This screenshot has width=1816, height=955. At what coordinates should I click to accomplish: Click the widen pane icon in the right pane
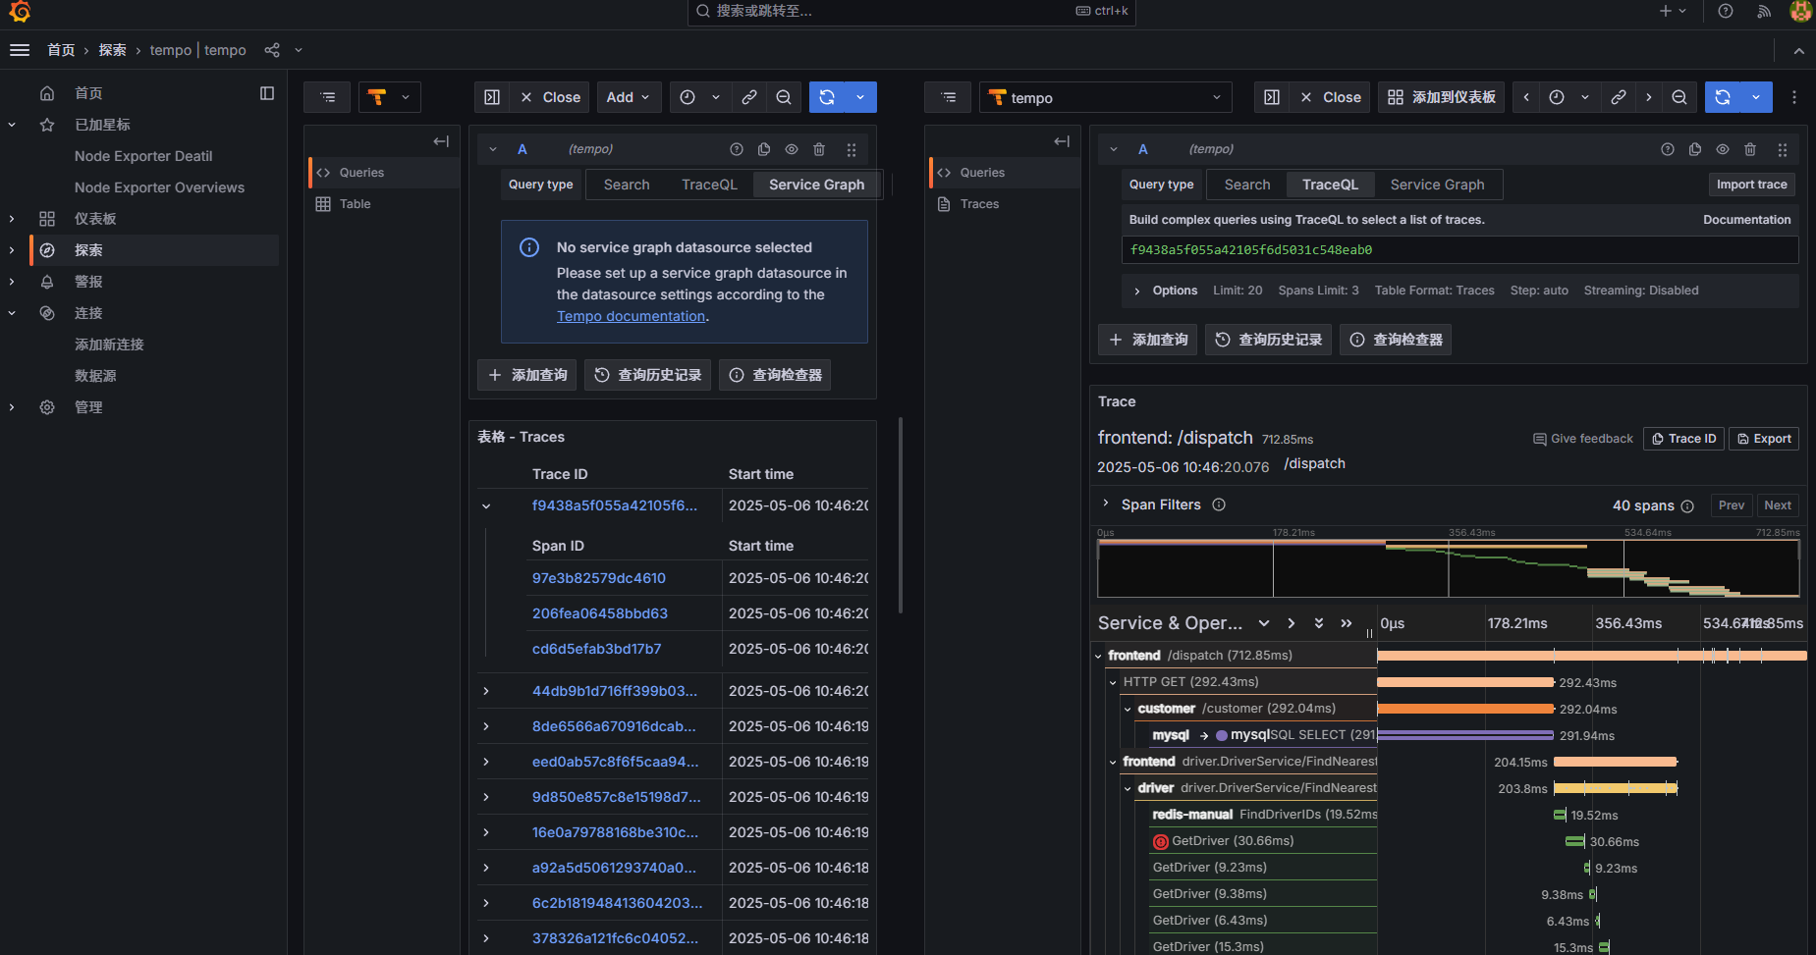pyautogui.click(x=1272, y=97)
